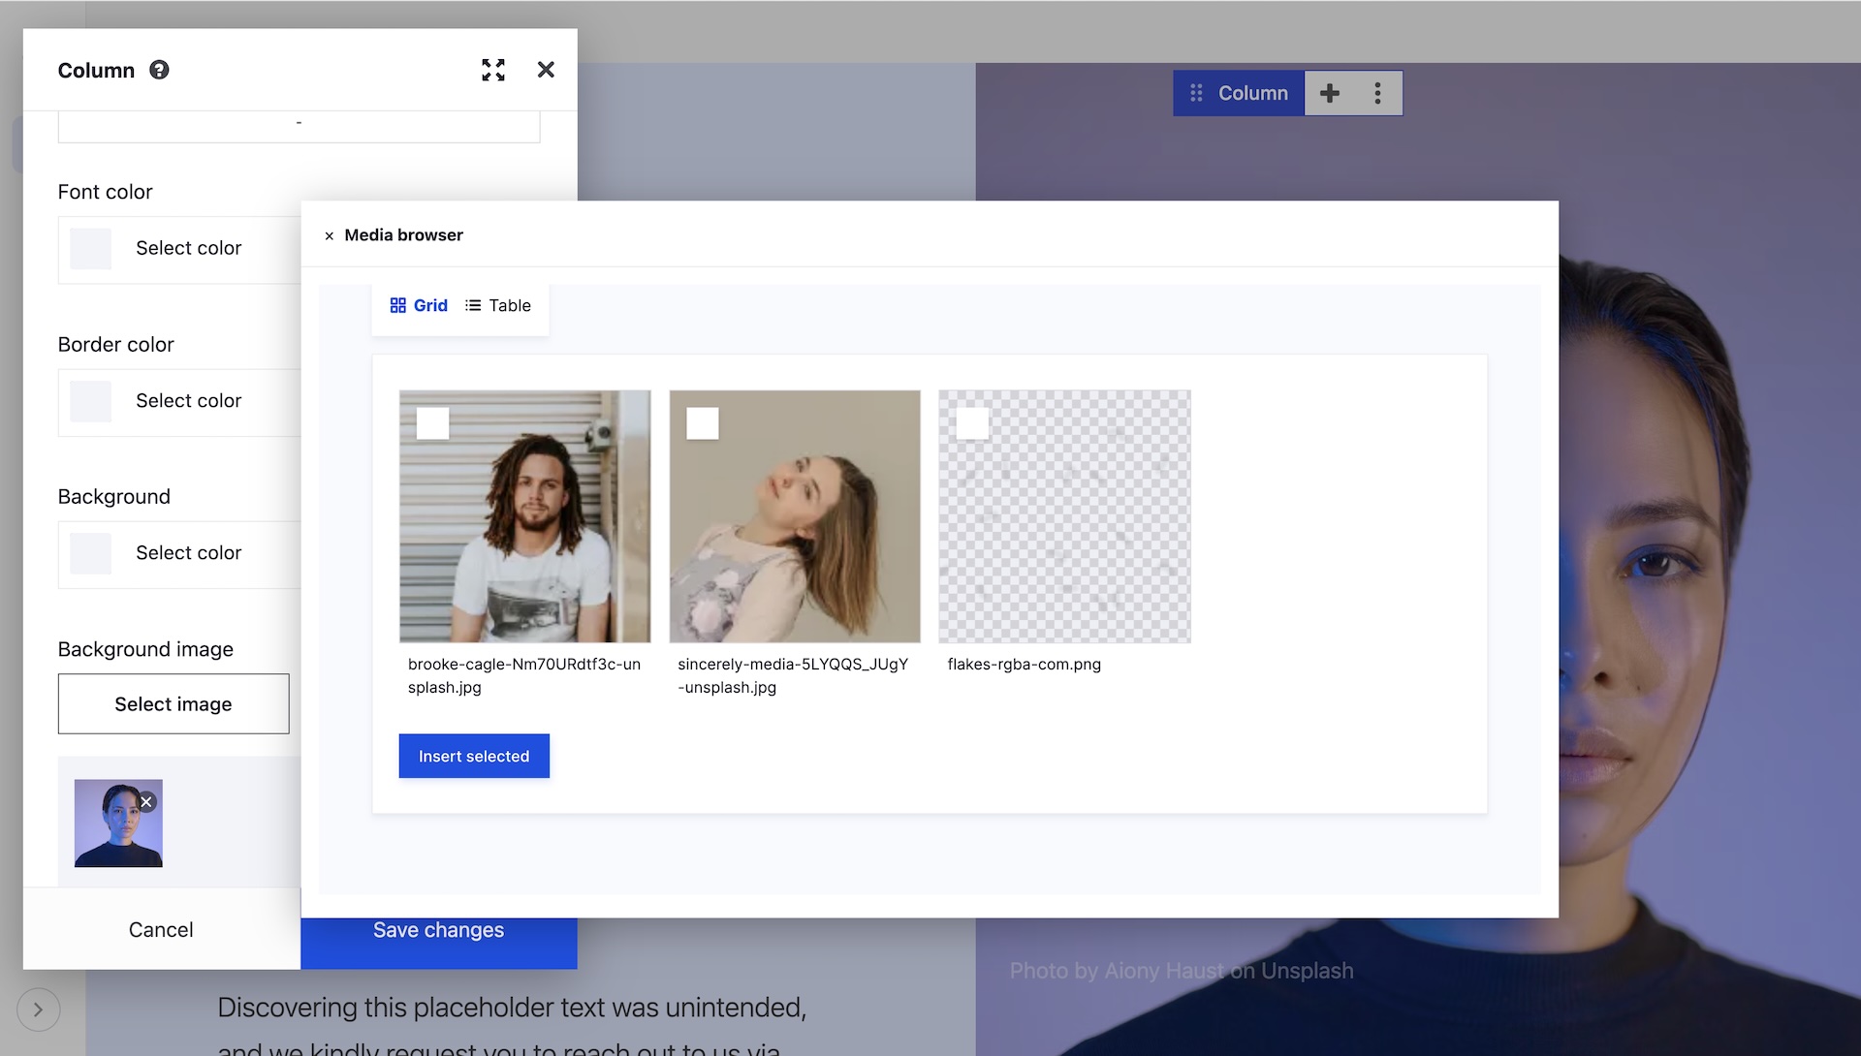Switch to the Grid tab

click(432, 305)
